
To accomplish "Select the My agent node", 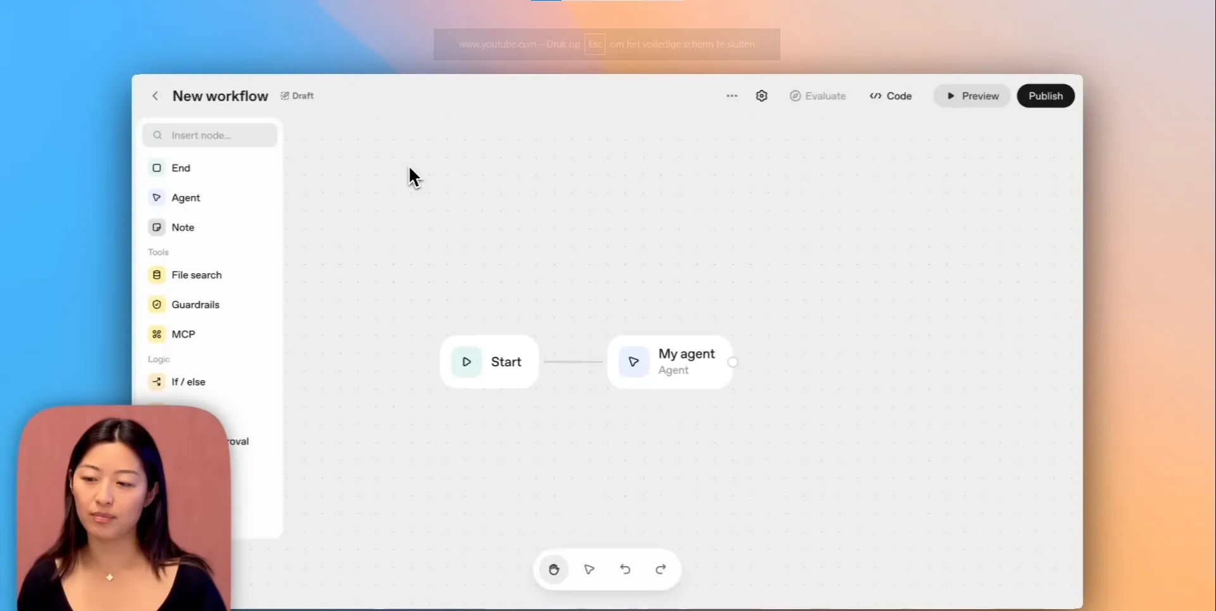I will click(669, 362).
